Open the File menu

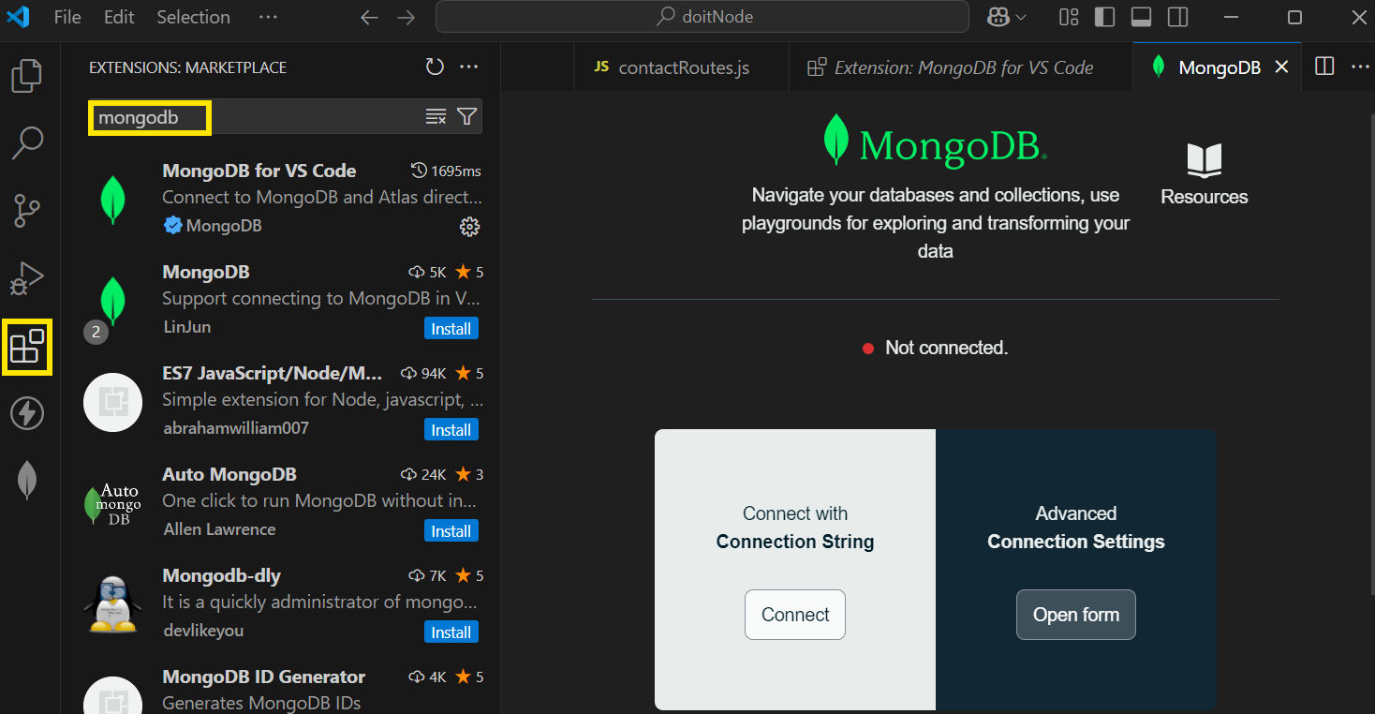click(67, 17)
